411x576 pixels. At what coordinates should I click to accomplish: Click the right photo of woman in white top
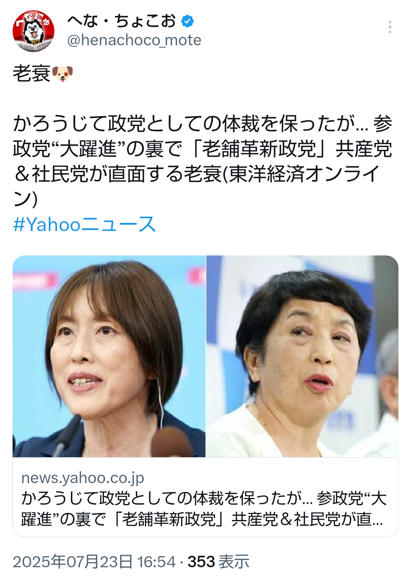(302, 356)
